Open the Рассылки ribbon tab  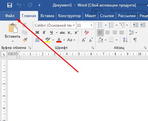click(x=127, y=16)
